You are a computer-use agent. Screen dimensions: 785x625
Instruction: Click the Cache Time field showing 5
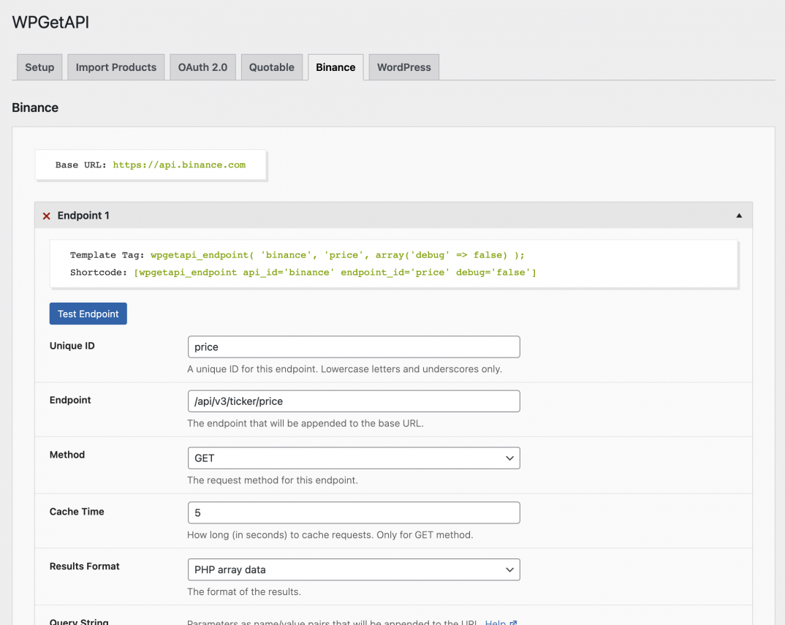click(354, 512)
